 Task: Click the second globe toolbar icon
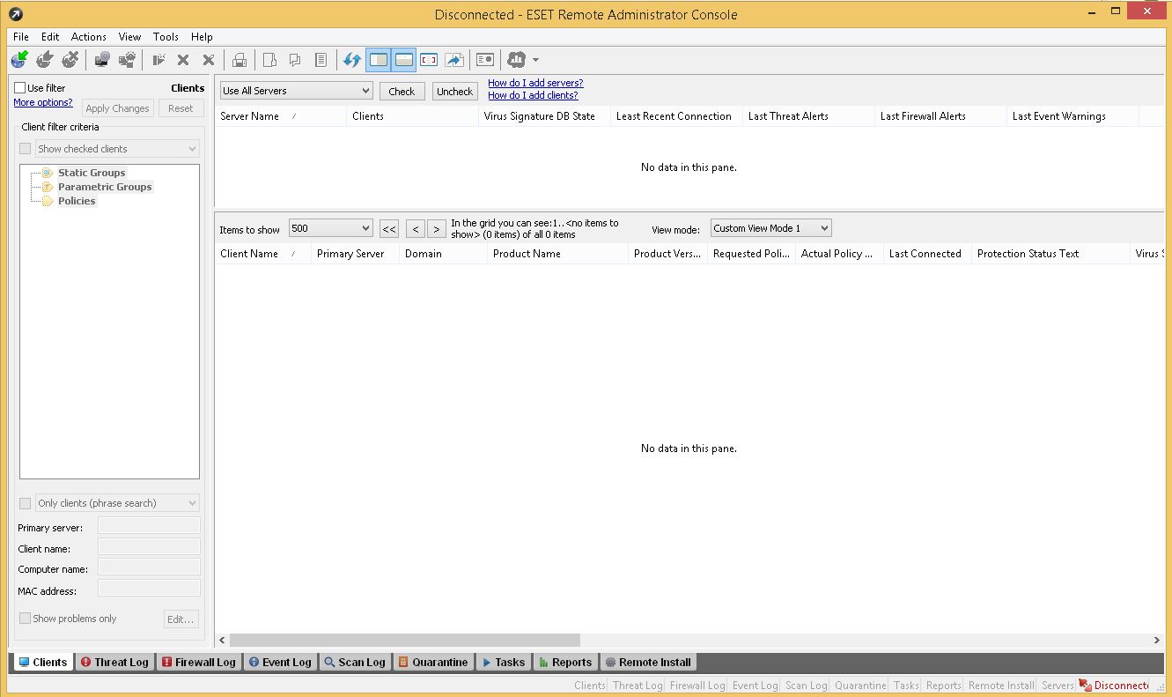click(45, 60)
